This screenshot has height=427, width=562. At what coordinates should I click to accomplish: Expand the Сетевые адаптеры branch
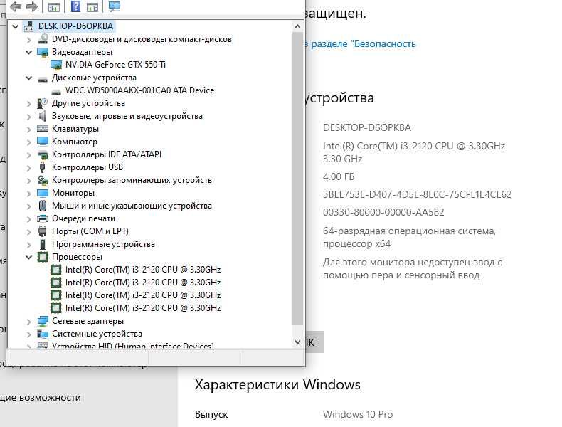[x=29, y=321]
